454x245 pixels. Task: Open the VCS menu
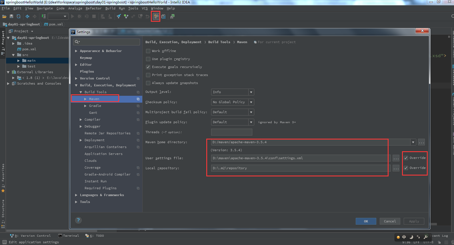pyautogui.click(x=145, y=8)
